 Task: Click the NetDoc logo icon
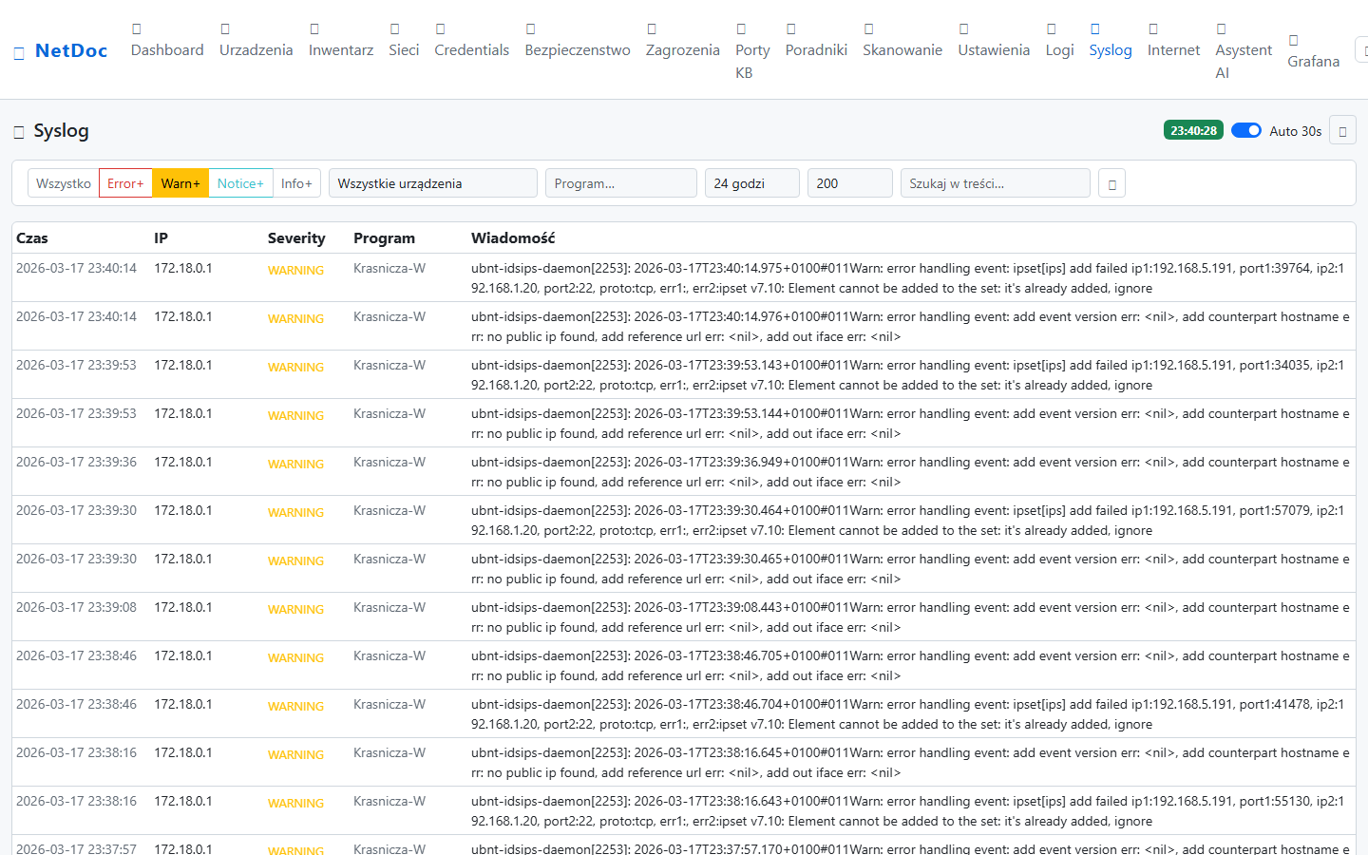(x=19, y=53)
